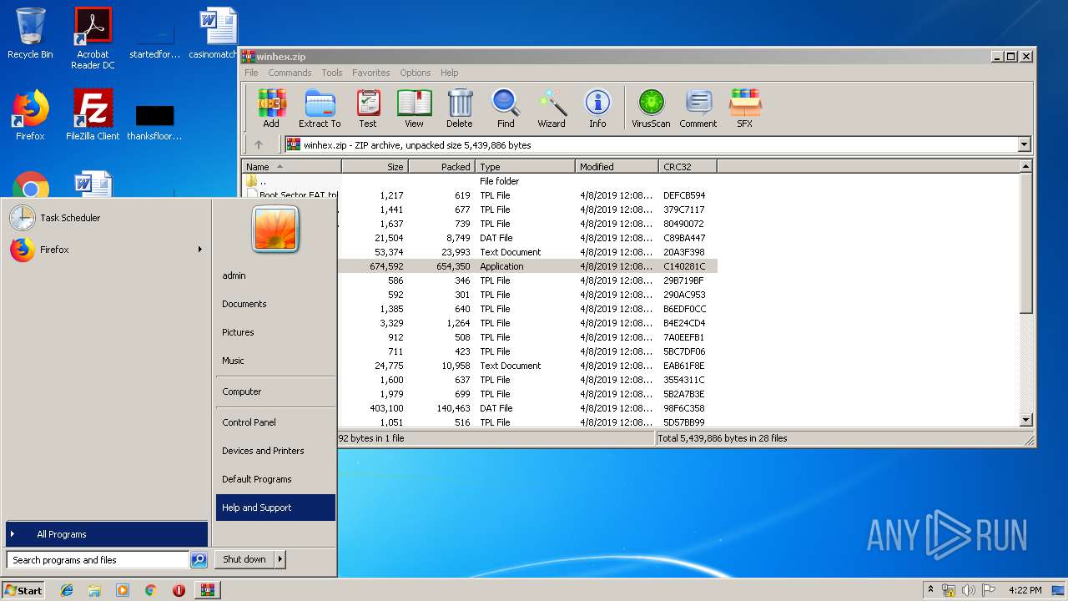Click the Start button
Viewport: 1068px width, 601px height.
(23, 590)
